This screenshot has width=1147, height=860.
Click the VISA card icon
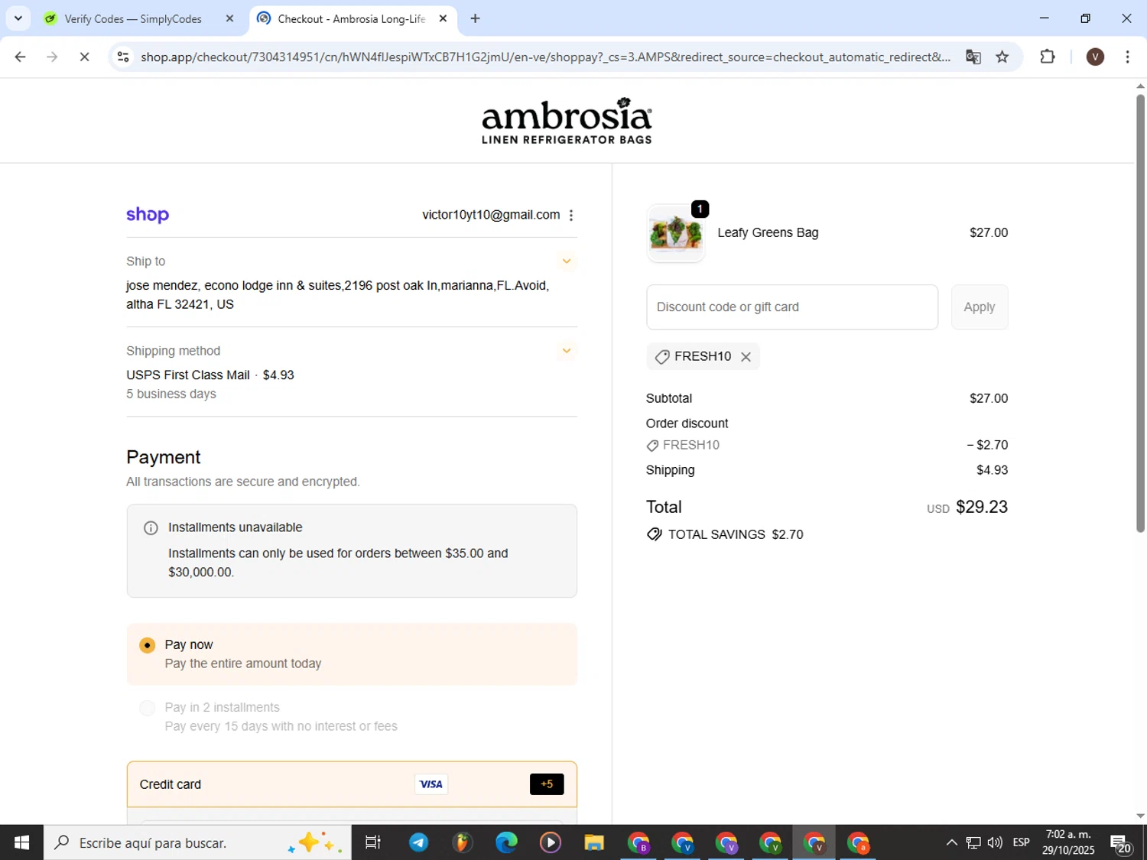pyautogui.click(x=431, y=784)
